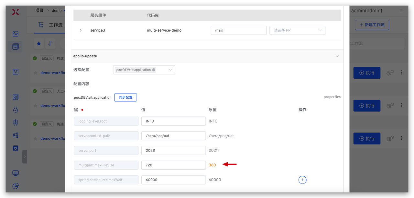Switch to the 工作流 tab
The height and width of the screenshot is (198, 414).
pyautogui.click(x=55, y=25)
